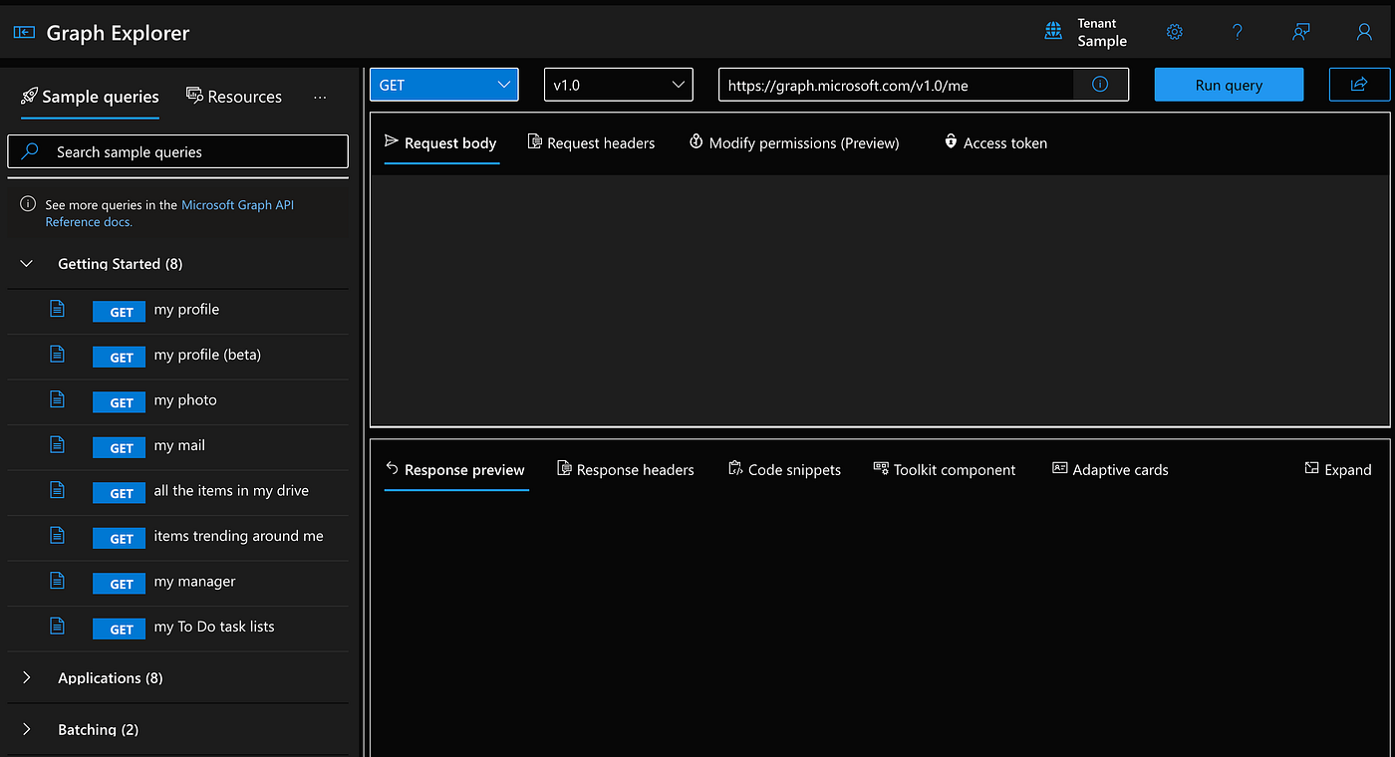Collapse the sidebar using the Graph Explorer icon
This screenshot has height=757, width=1395.
tap(23, 31)
